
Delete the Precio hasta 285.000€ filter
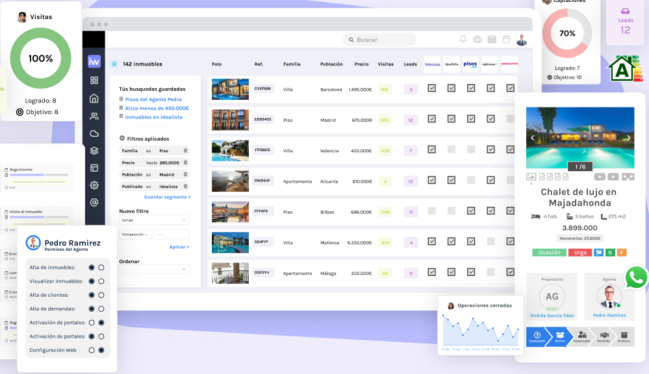[x=185, y=163]
